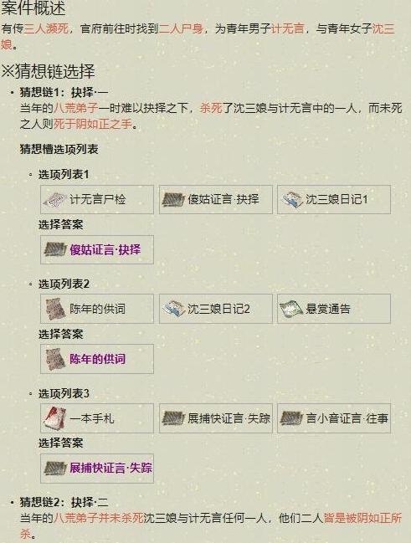Click the red 一本手札 book icon
Viewport: 411px width, 543px height.
pos(54,418)
